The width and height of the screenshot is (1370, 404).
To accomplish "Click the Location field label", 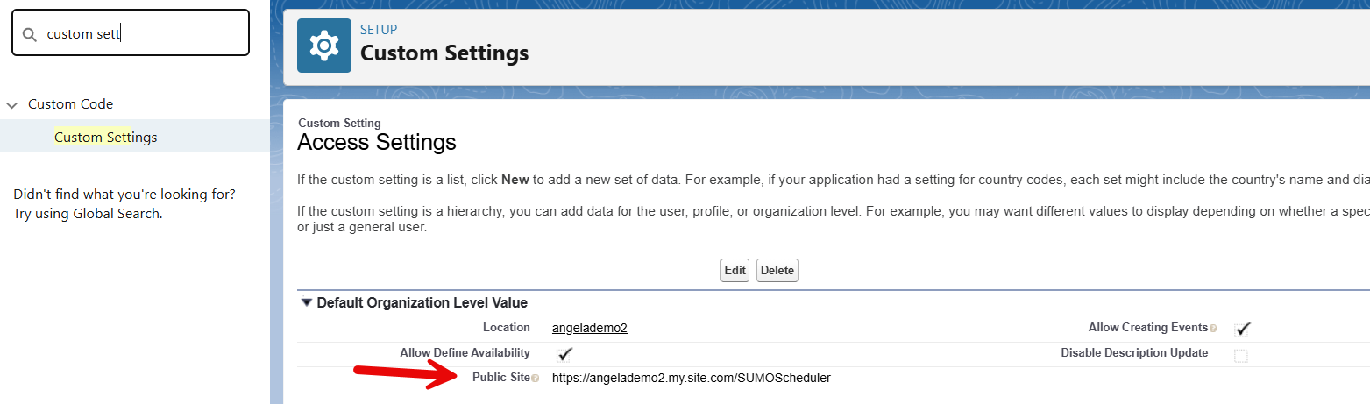I will [506, 328].
